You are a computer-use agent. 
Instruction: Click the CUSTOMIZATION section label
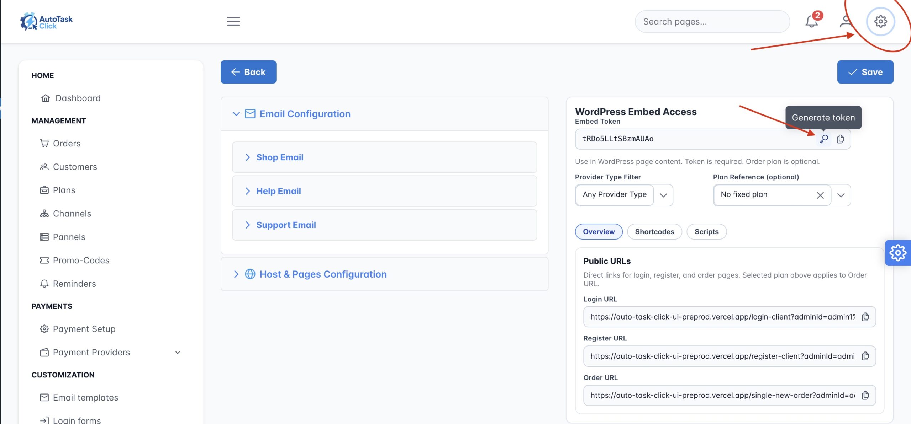[63, 375]
